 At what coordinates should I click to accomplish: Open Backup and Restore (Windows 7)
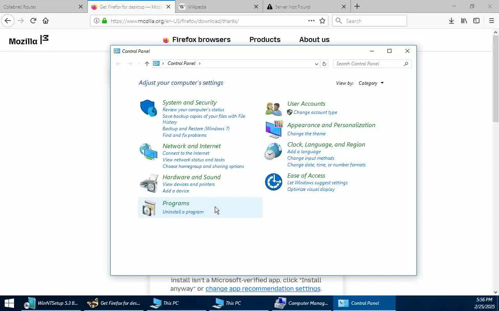tap(196, 129)
